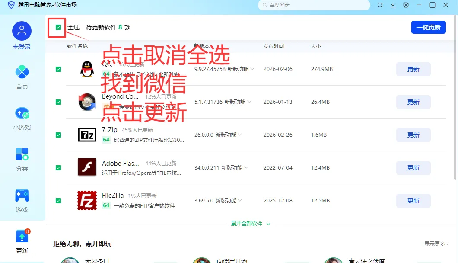Expand 展开全部软件 list
The width and height of the screenshot is (458, 263).
[x=251, y=224]
